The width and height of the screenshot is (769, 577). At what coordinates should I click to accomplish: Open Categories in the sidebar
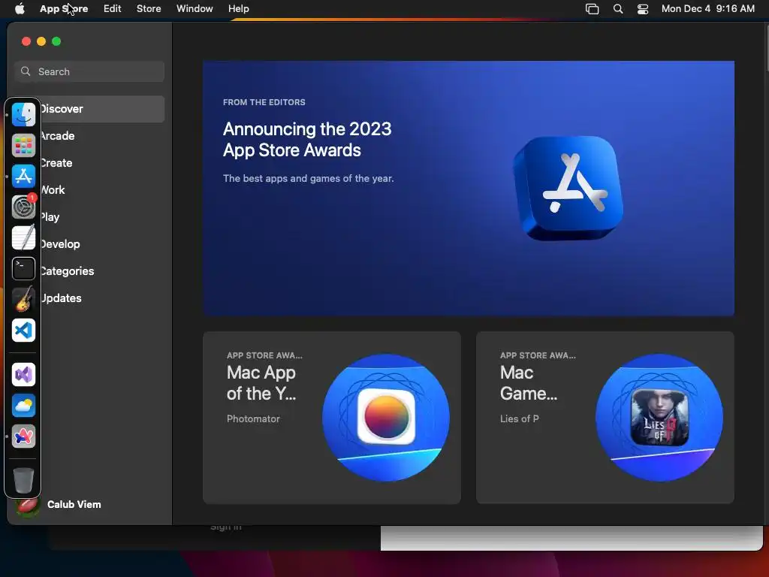pyautogui.click(x=90, y=270)
